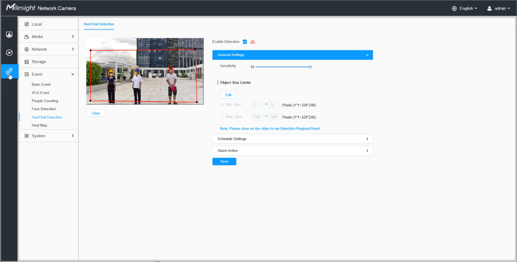The height and width of the screenshot is (262, 517).
Task: Open the admin account dropdown
Action: 503,8
